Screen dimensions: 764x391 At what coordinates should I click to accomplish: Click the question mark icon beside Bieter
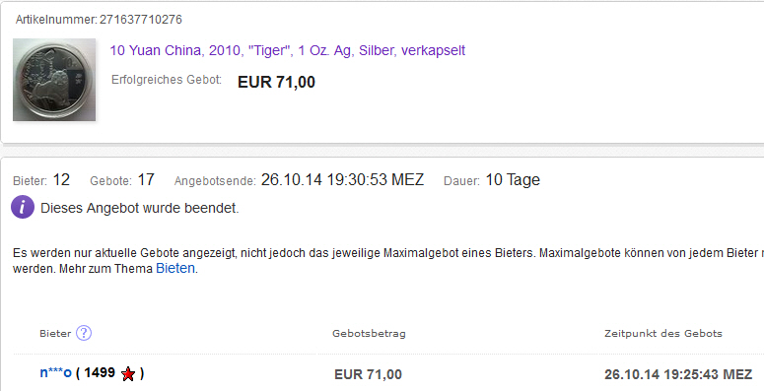(84, 333)
